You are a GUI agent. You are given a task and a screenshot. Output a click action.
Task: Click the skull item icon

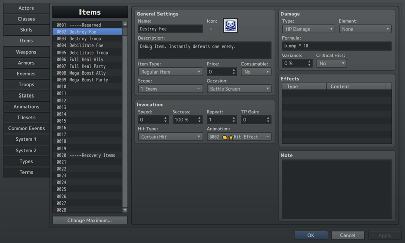point(231,26)
